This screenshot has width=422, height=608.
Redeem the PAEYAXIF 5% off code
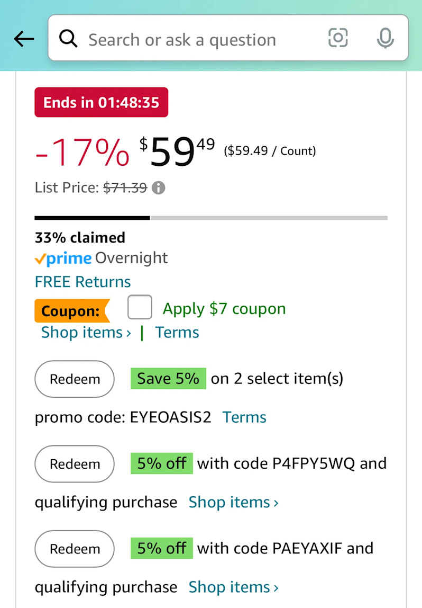pos(75,549)
